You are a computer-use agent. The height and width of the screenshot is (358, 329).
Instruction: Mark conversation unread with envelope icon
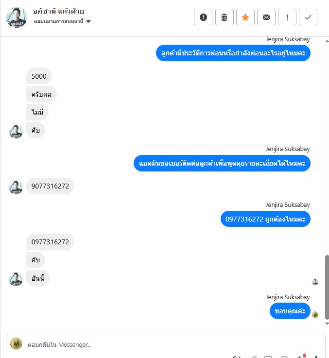coord(266,17)
